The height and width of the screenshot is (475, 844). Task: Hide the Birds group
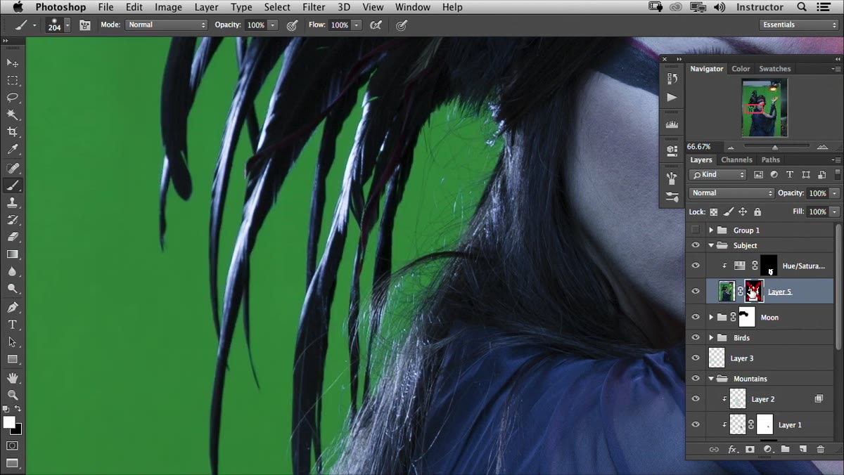pyautogui.click(x=696, y=338)
